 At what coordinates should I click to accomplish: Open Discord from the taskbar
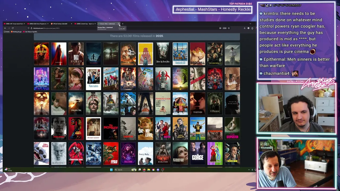click(x=158, y=170)
